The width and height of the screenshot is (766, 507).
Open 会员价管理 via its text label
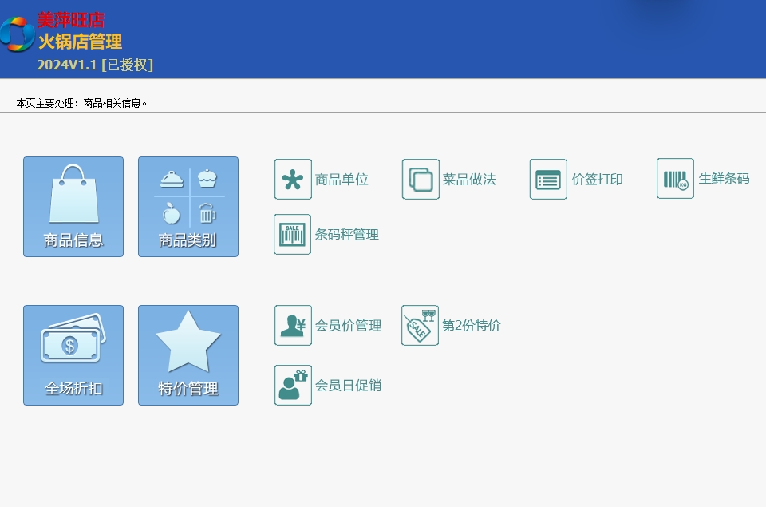pyautogui.click(x=348, y=326)
